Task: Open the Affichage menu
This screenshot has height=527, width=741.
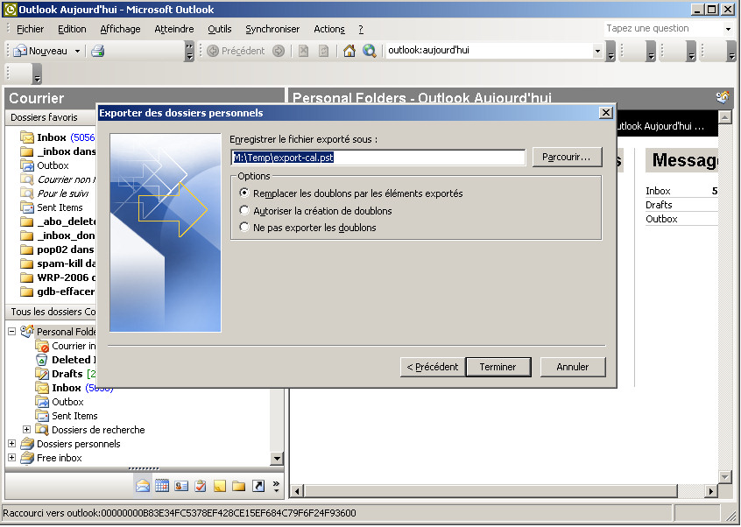Action: 120,29
